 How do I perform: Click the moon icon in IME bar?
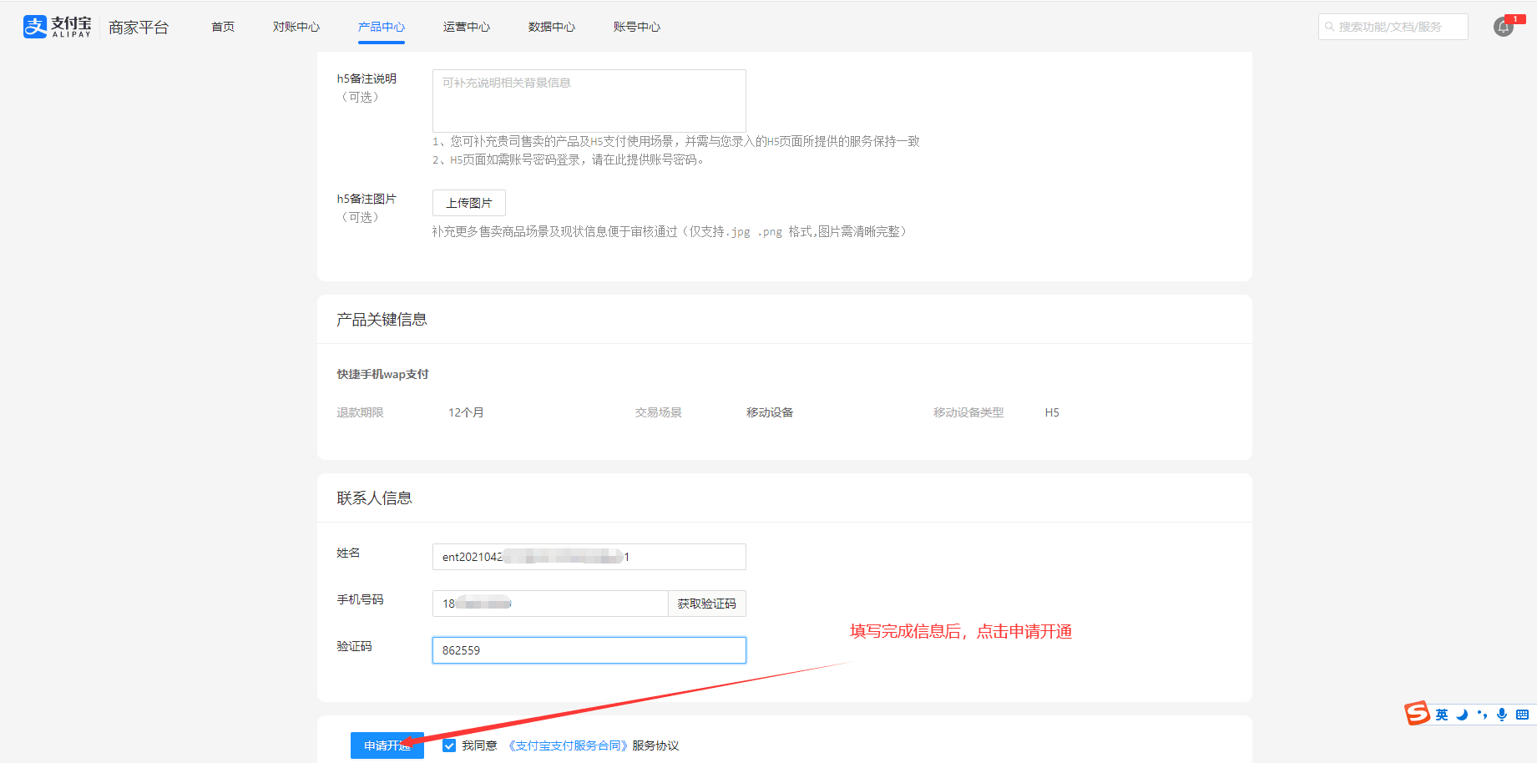1462,715
